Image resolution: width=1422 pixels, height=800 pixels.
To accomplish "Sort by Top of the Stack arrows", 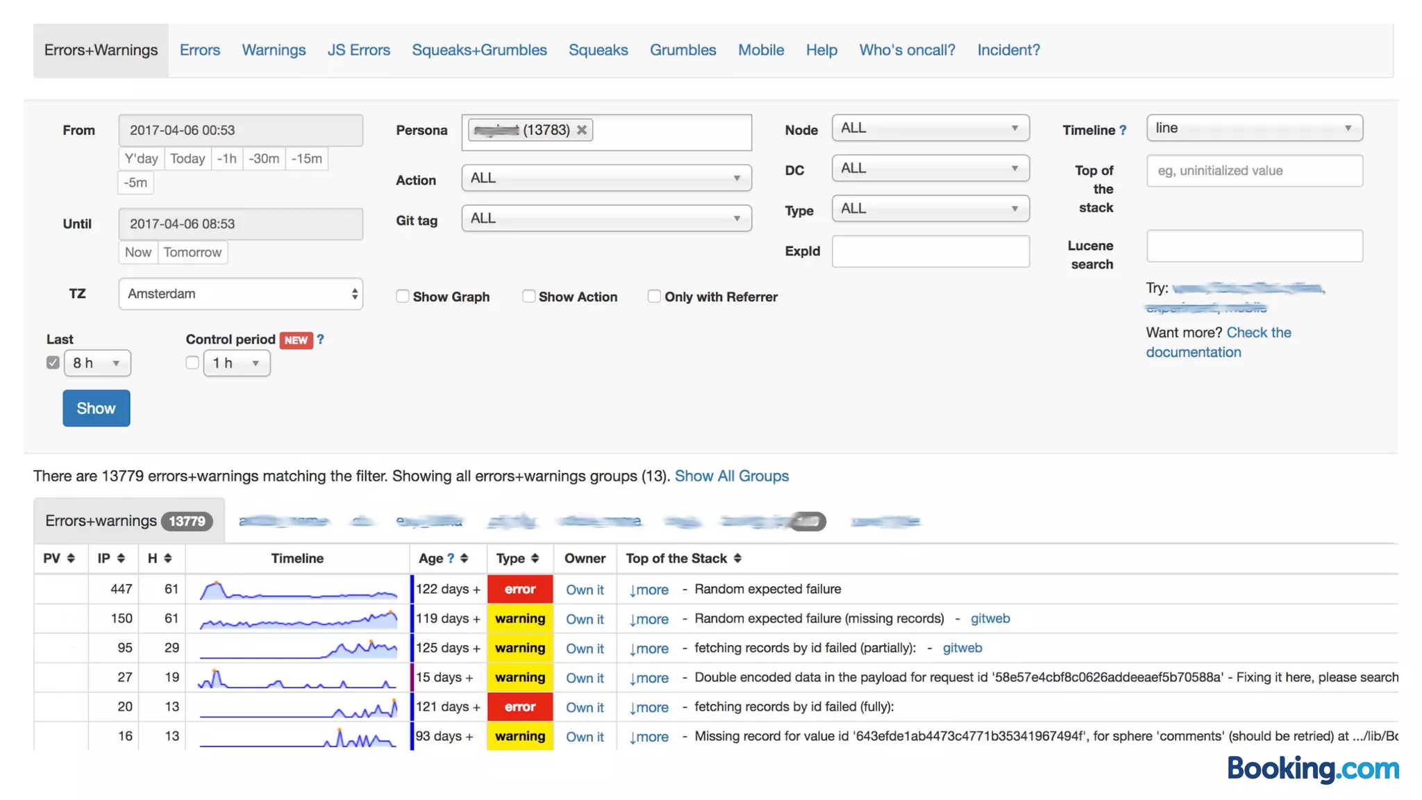I will (737, 558).
